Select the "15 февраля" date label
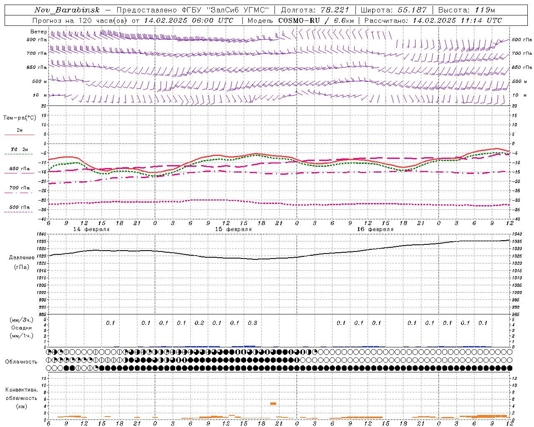534x427 pixels. (233, 229)
